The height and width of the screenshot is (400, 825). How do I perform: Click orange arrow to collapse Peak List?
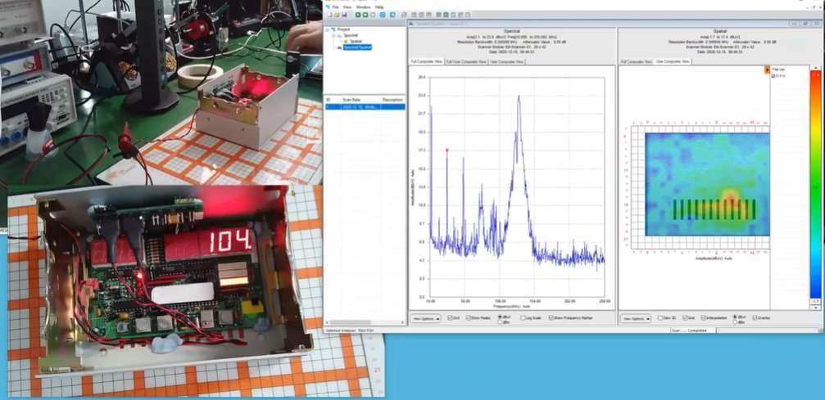[x=767, y=70]
